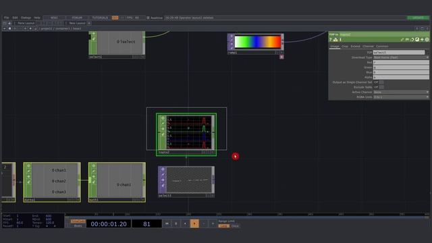Click the timecode 00:00:01.20 display

point(109,223)
